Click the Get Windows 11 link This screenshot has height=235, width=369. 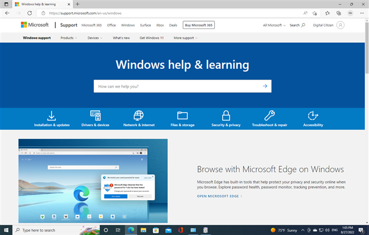[151, 38]
